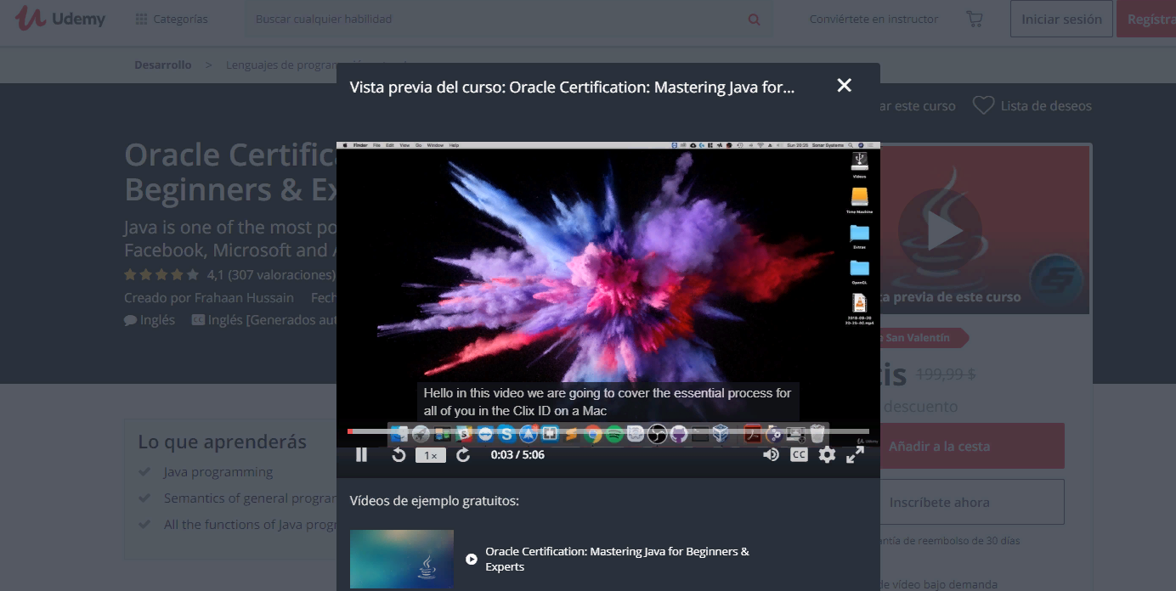
Task: Open the Categorías menu
Action: point(172,19)
